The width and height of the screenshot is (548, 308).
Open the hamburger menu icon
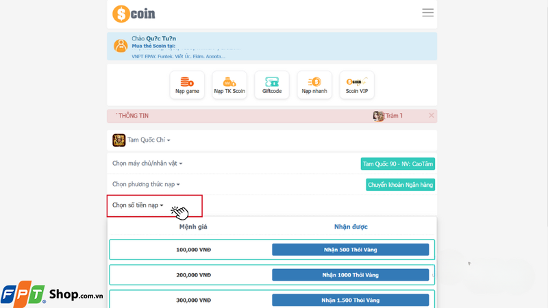click(x=427, y=13)
